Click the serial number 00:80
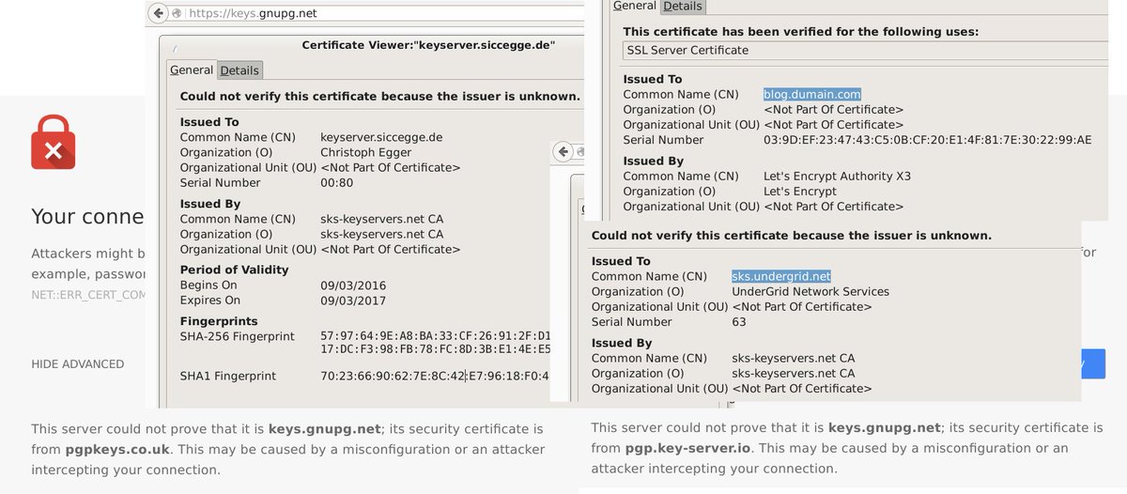This screenshot has height=494, width=1127. pos(337,183)
